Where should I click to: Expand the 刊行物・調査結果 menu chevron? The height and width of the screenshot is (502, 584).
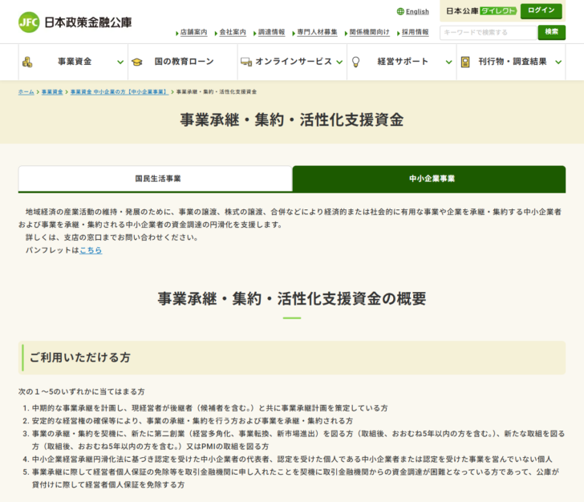coord(558,63)
